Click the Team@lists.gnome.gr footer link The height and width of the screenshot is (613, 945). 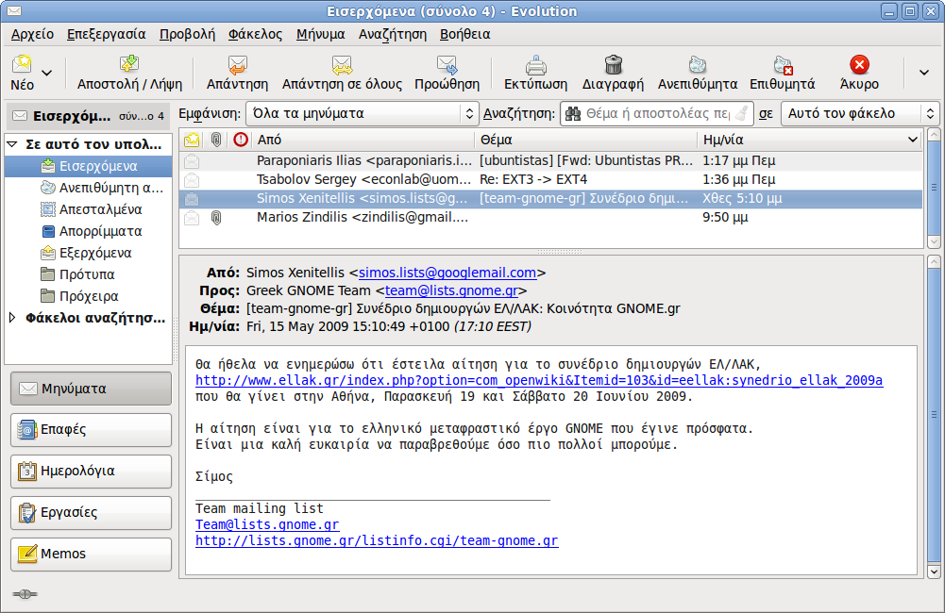267,524
